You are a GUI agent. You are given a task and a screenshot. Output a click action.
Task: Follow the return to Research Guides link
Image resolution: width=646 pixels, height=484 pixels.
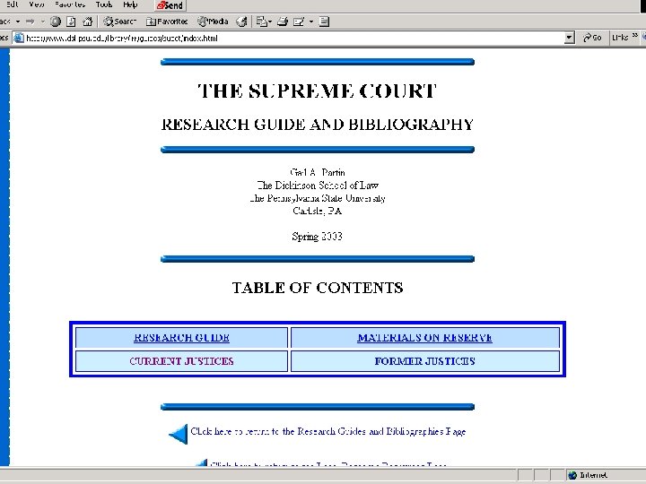(328, 431)
